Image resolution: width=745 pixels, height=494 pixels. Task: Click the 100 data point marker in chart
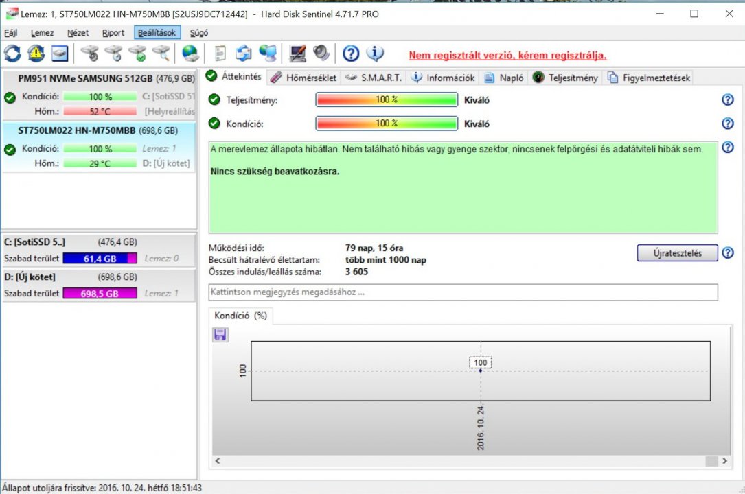coord(481,370)
